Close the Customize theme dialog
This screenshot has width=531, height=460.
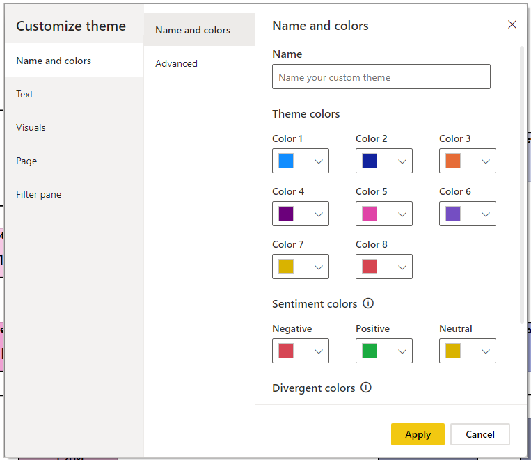[512, 24]
